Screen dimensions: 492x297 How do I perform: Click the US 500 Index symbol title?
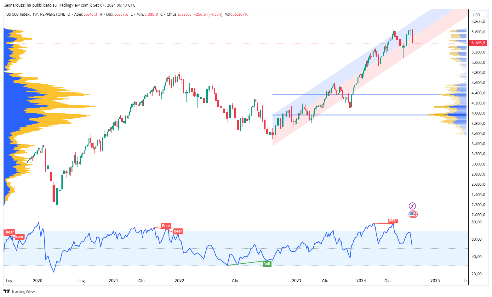[18, 14]
